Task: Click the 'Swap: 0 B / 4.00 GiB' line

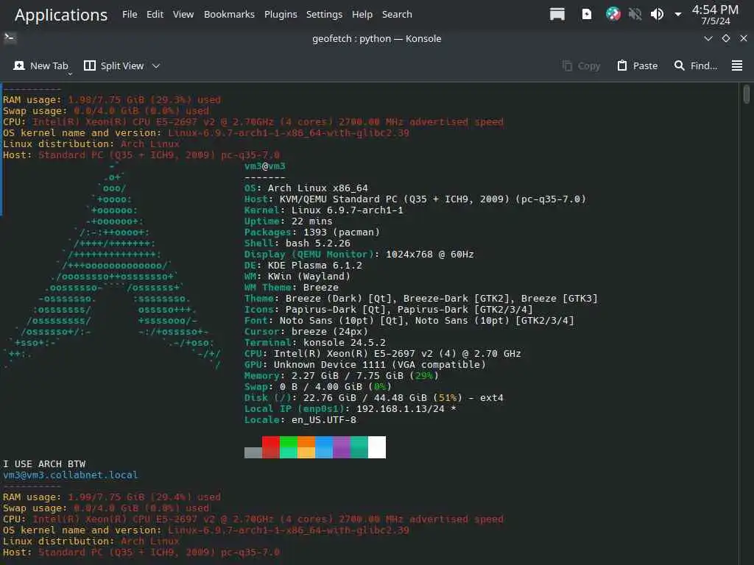Action: [318, 387]
